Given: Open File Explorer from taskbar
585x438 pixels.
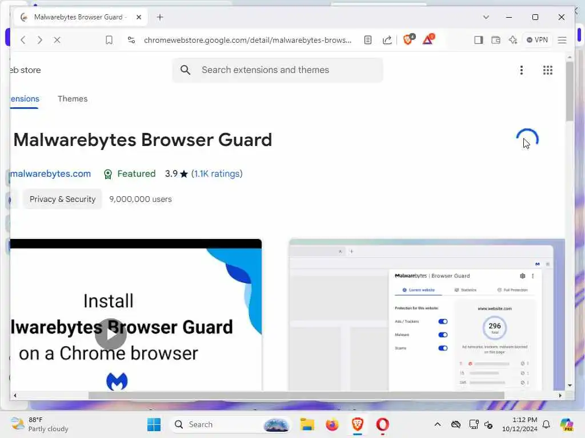Looking at the screenshot, I should (x=307, y=424).
